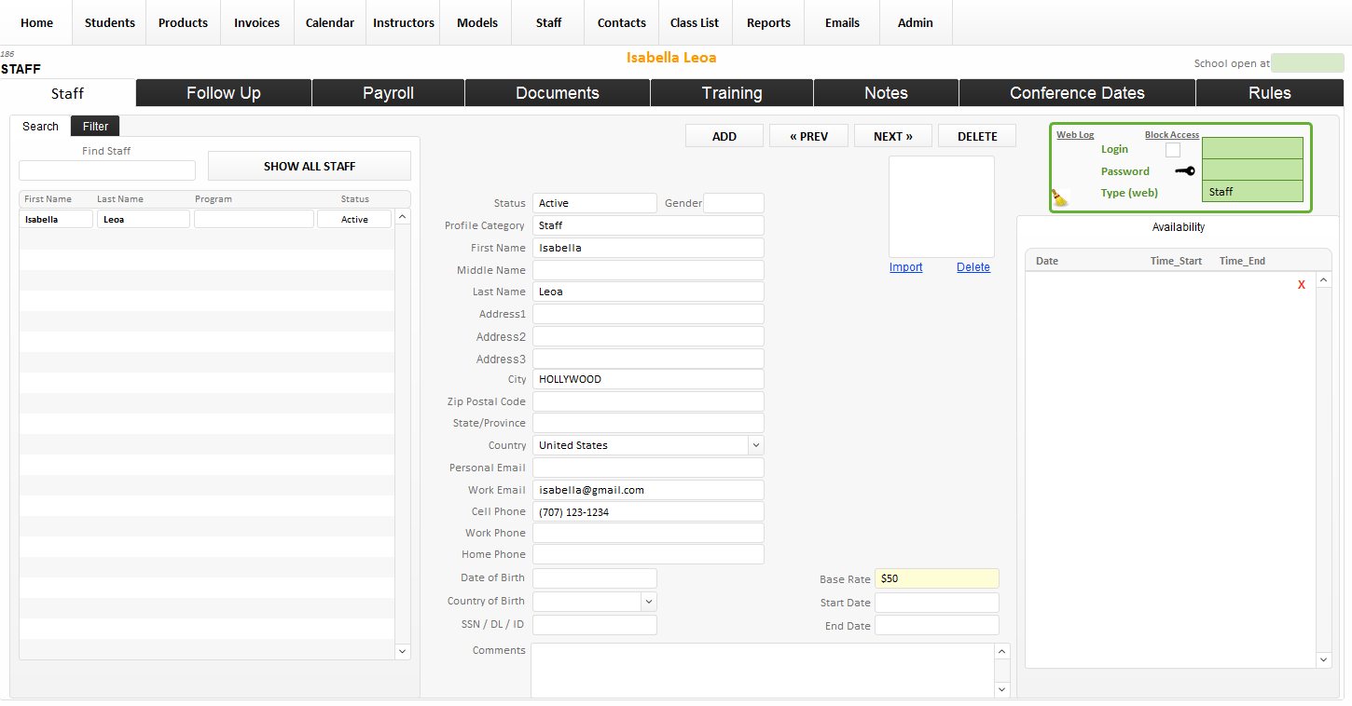The width and height of the screenshot is (1352, 706).
Task: Open the Class List menu
Action: [x=695, y=22]
